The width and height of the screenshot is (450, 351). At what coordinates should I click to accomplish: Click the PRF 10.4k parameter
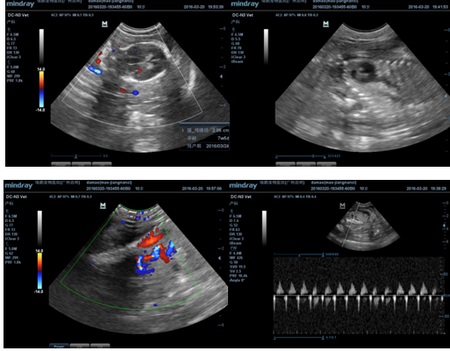[239, 276]
